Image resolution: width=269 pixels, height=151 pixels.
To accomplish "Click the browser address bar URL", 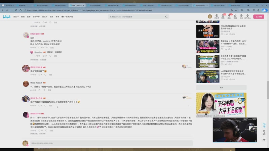I will pyautogui.click(x=89, y=10).
